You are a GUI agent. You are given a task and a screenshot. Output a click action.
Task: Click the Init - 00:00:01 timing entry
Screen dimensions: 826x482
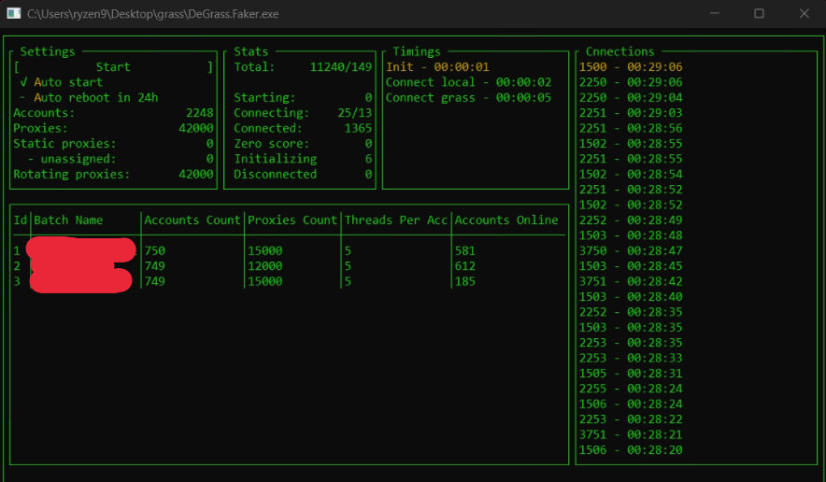coord(437,67)
